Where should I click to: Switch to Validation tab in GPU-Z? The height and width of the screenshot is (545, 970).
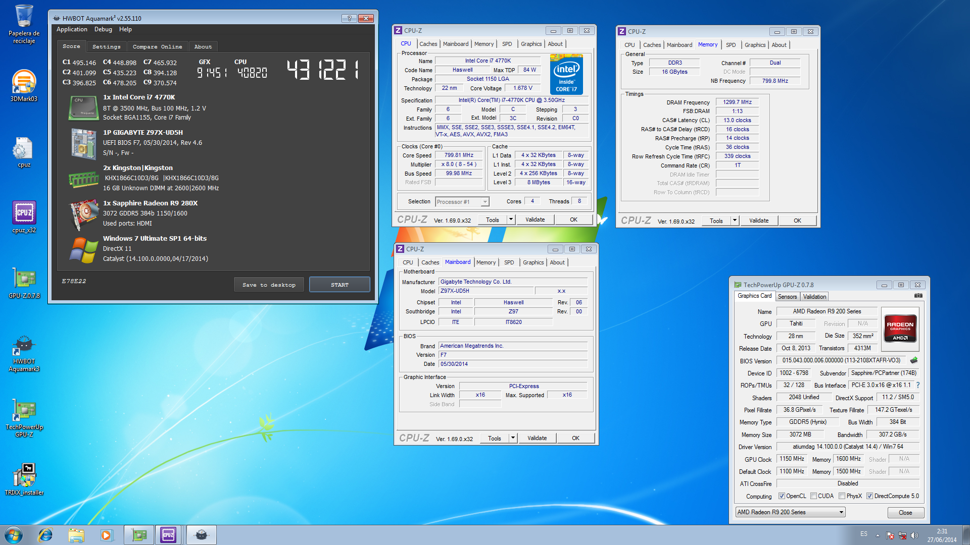coord(814,297)
